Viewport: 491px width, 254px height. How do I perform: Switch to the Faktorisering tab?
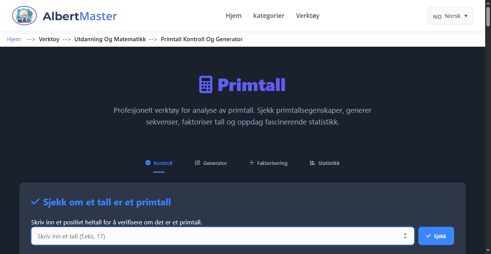(272, 163)
